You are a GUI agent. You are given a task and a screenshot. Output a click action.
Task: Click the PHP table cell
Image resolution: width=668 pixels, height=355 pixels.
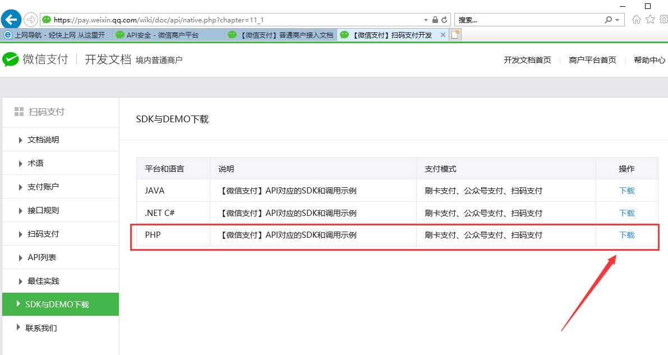(173, 235)
